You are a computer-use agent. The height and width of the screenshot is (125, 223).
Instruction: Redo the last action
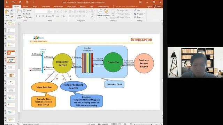coord(20,2)
